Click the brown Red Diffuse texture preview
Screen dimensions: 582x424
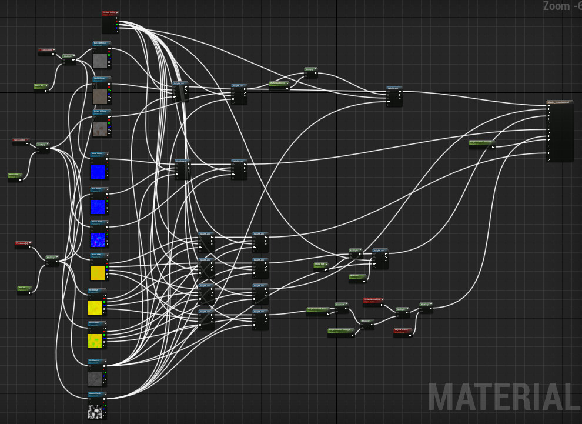[x=100, y=96]
